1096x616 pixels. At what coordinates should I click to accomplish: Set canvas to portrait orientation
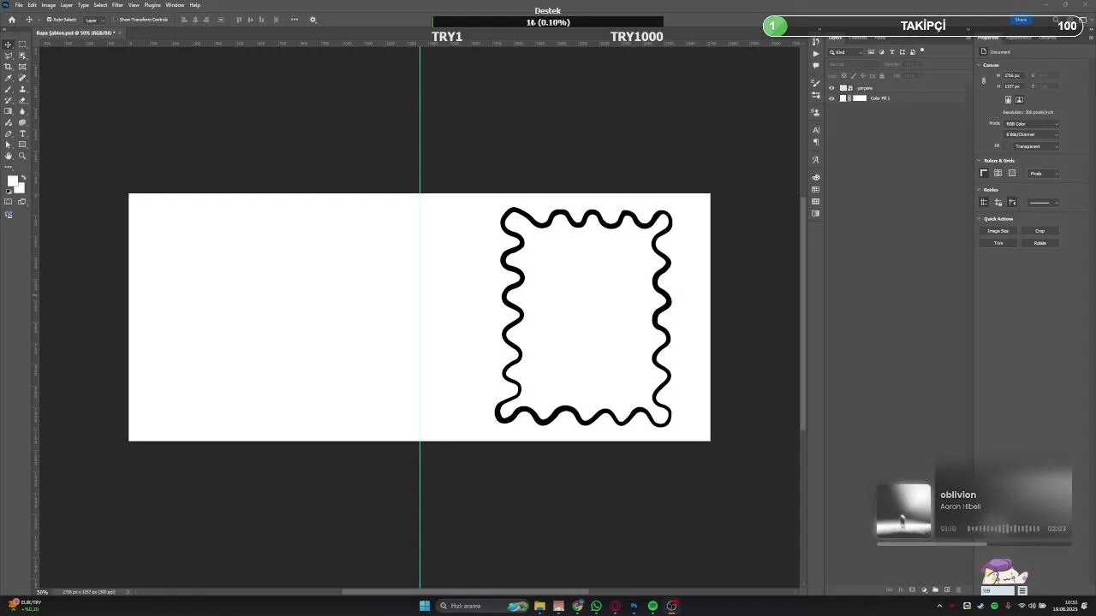tap(1008, 99)
